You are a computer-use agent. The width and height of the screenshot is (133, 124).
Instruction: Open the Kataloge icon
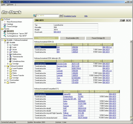[5, 24]
